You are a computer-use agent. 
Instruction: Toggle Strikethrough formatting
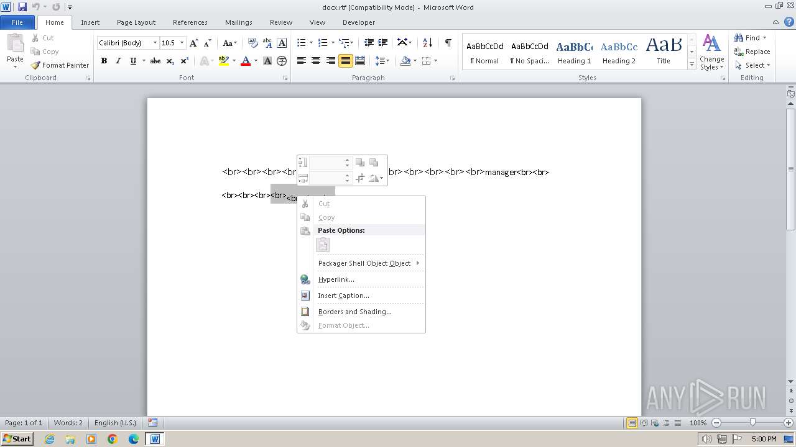click(x=155, y=61)
